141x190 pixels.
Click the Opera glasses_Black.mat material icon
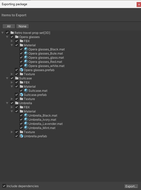[26, 49]
